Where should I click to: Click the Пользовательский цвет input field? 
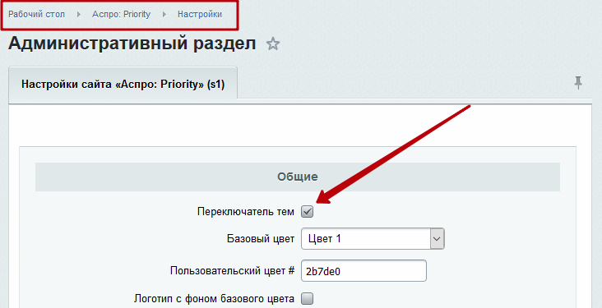point(364,271)
